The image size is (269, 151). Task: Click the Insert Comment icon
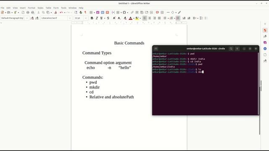pyautogui.click(x=157, y=13)
